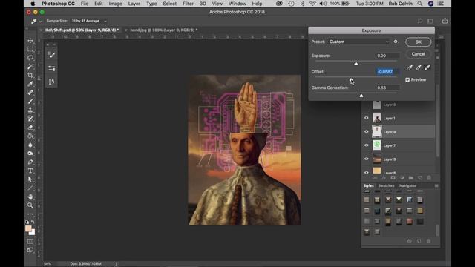Screen dimensions: 475x267
Task: Open the Photoshop search icon in options bar
Action: point(420,21)
